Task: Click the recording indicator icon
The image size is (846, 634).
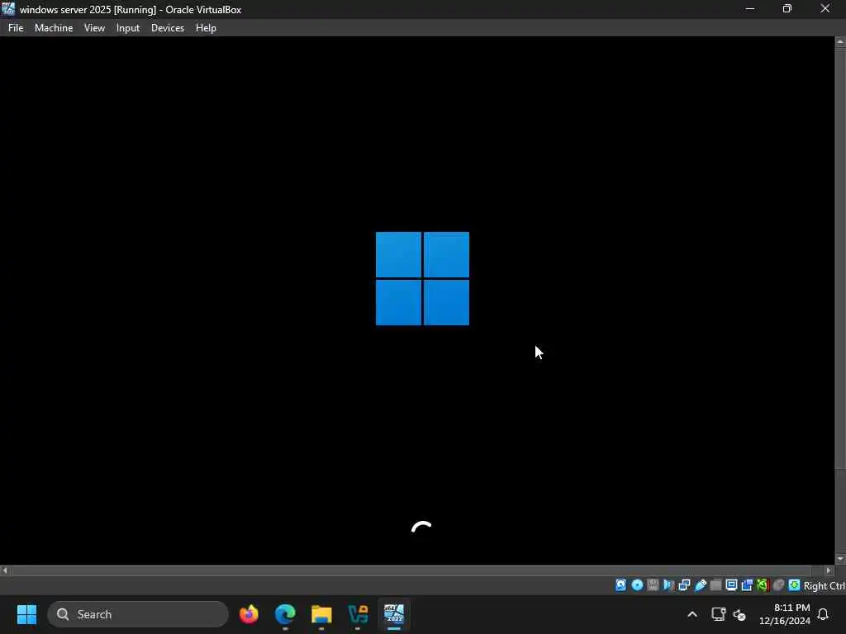Action: tap(747, 585)
